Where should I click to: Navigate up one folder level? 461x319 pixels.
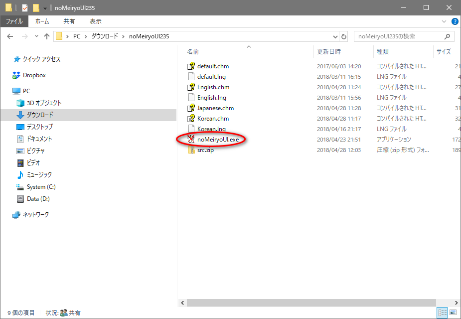[47, 36]
